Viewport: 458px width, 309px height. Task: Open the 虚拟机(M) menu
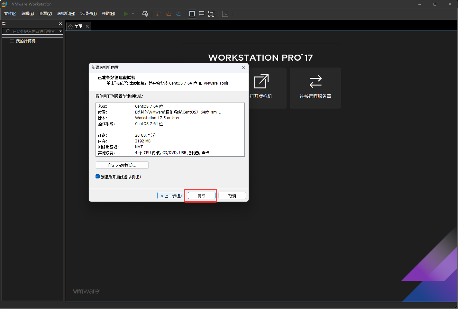(x=66, y=14)
